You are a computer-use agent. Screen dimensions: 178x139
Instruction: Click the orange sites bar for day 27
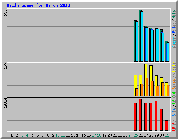click(x=147, y=87)
